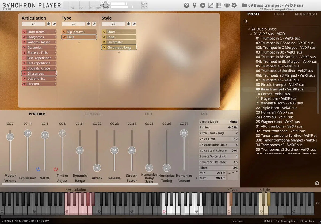Image resolution: width=321 pixels, height=224 pixels.
Task: Open the C7 style dropdown
Action: pyautogui.click(x=113, y=24)
